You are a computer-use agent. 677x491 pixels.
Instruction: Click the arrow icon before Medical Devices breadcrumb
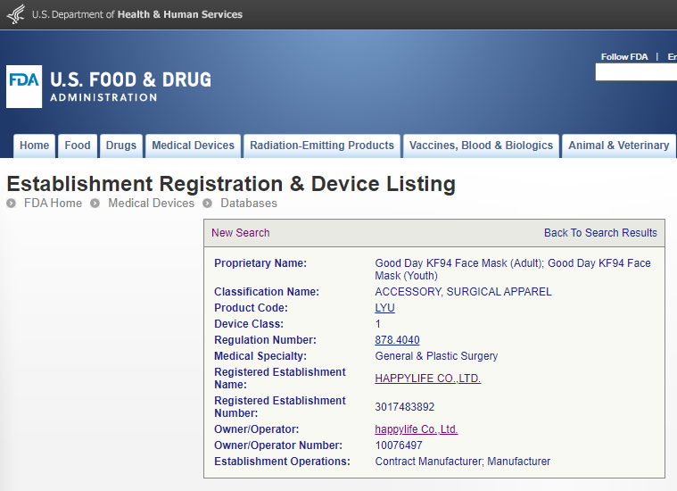pos(95,204)
